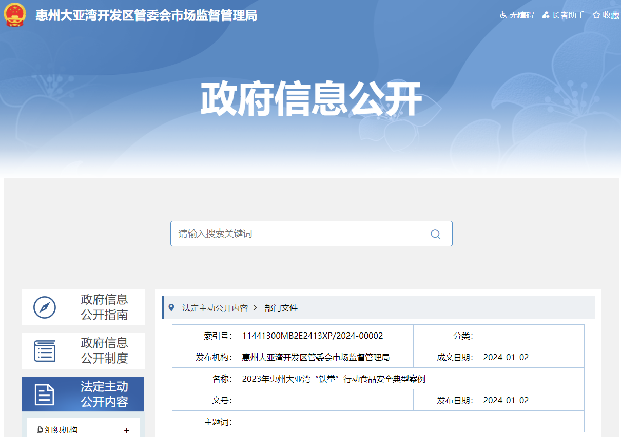The height and width of the screenshot is (437, 621).
Task: Click document title 2023年惠州大亚湾“铁拳”行动食品安全典型案例
Action: [334, 379]
